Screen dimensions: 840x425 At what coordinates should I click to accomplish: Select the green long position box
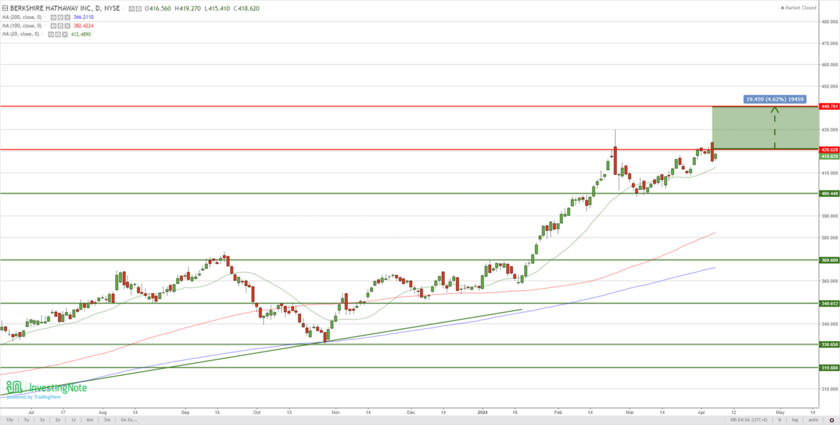tap(765, 128)
